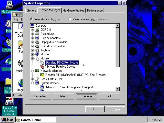164x123 pixels.
Task: Click the Realtek adapter warning icon
Action: (x=42, y=75)
